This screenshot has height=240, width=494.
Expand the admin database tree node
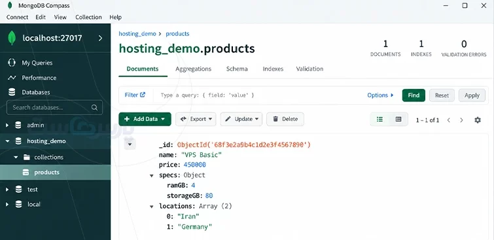tap(7, 125)
